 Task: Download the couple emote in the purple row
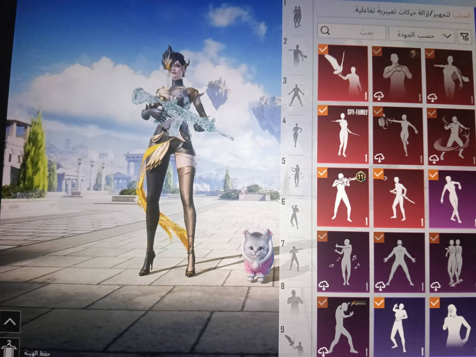pyautogui.click(x=435, y=286)
